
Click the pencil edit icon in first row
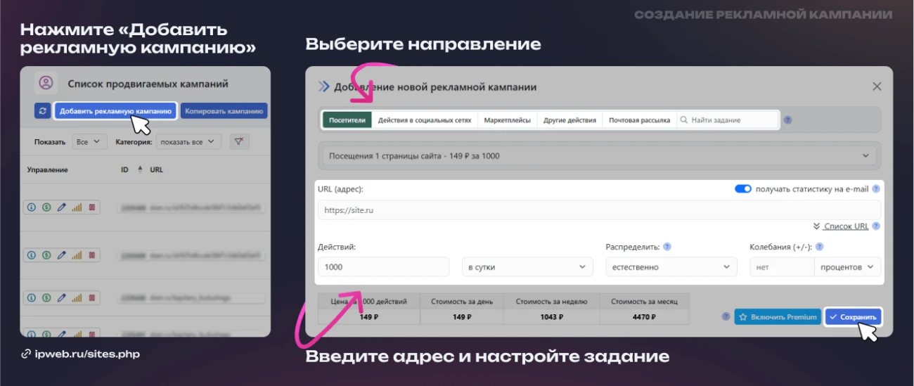tap(61, 207)
